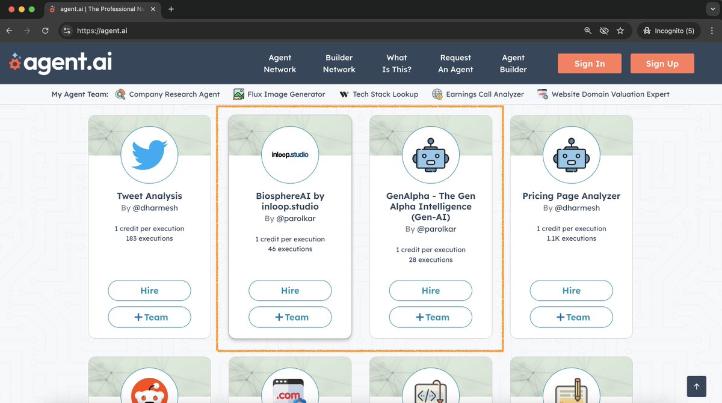
Task: Open Agent Builder menu item
Action: pos(513,64)
